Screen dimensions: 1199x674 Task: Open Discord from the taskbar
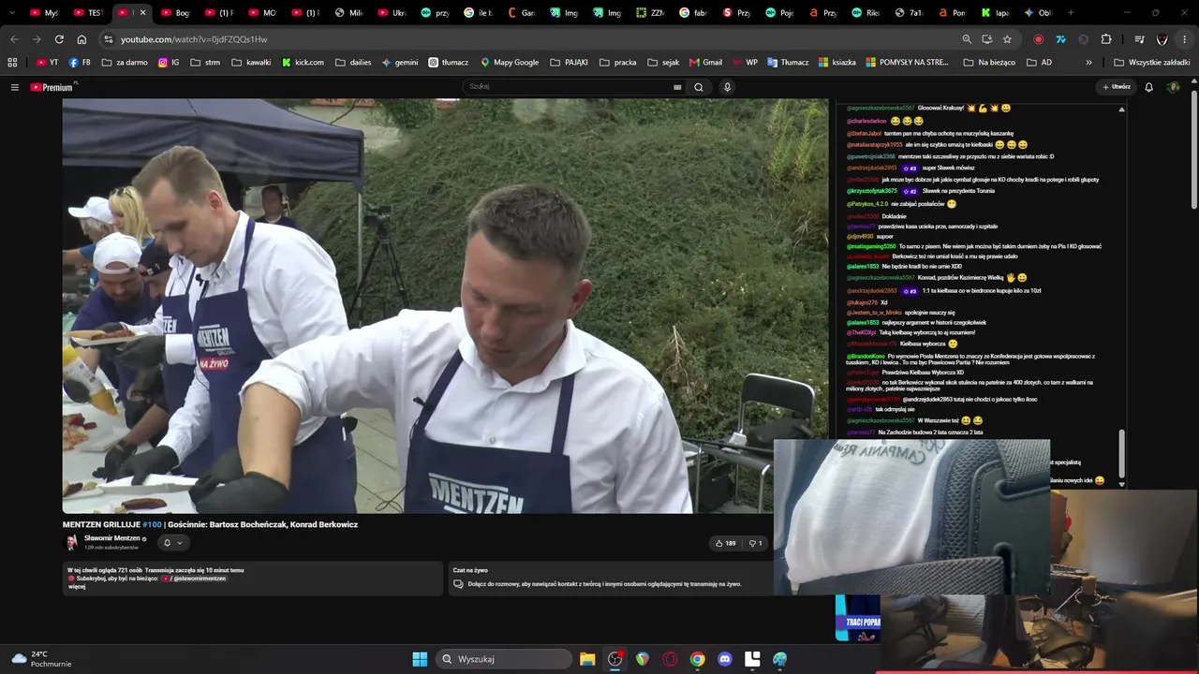pos(724,659)
